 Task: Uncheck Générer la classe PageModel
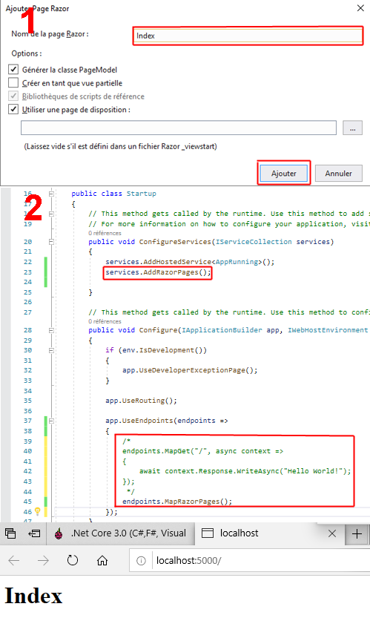[13, 70]
